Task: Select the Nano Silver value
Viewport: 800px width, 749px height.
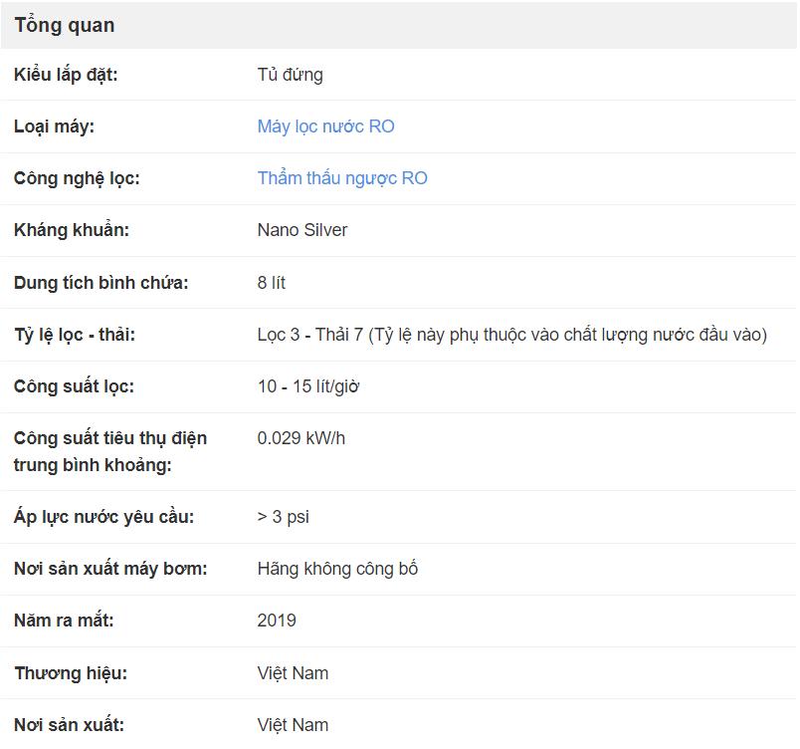Action: click(x=302, y=230)
